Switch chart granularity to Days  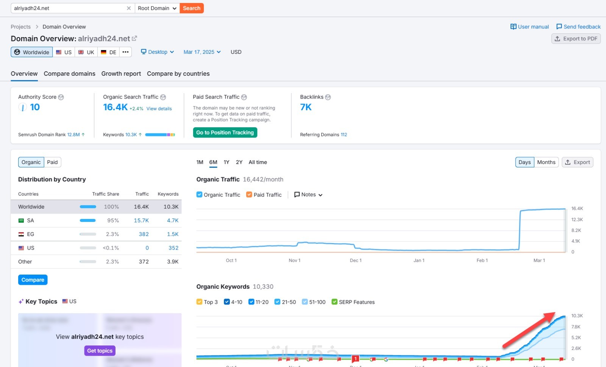click(525, 162)
